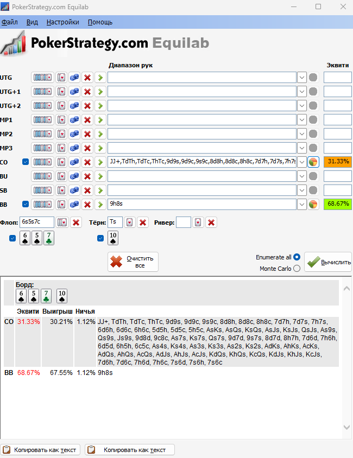The width and height of the screenshot is (353, 458).
Task: Click Очистить все button
Action: (x=133, y=262)
